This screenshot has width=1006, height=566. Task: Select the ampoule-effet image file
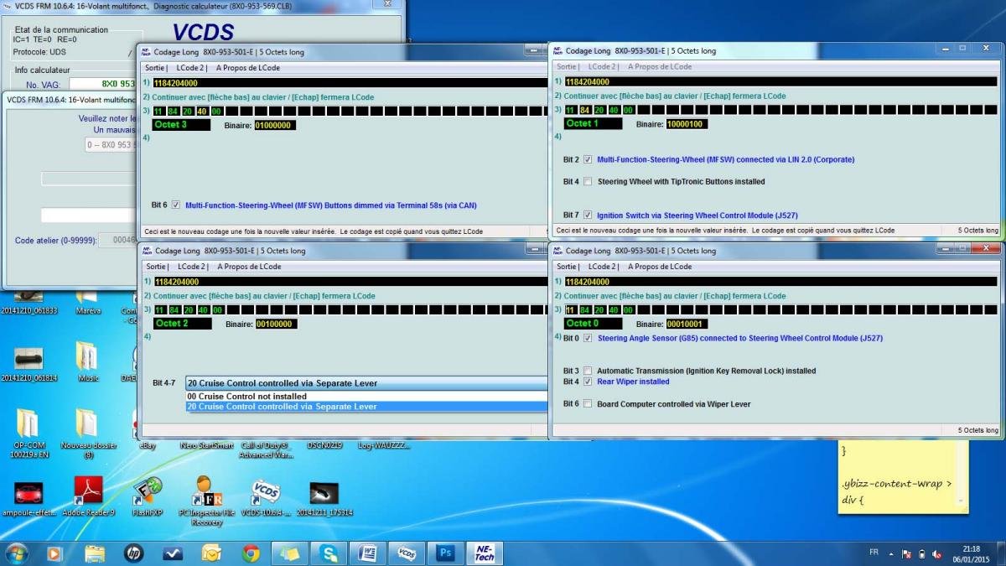coord(28,496)
